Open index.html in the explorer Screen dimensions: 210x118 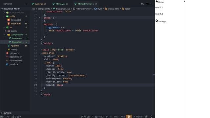[16, 24]
